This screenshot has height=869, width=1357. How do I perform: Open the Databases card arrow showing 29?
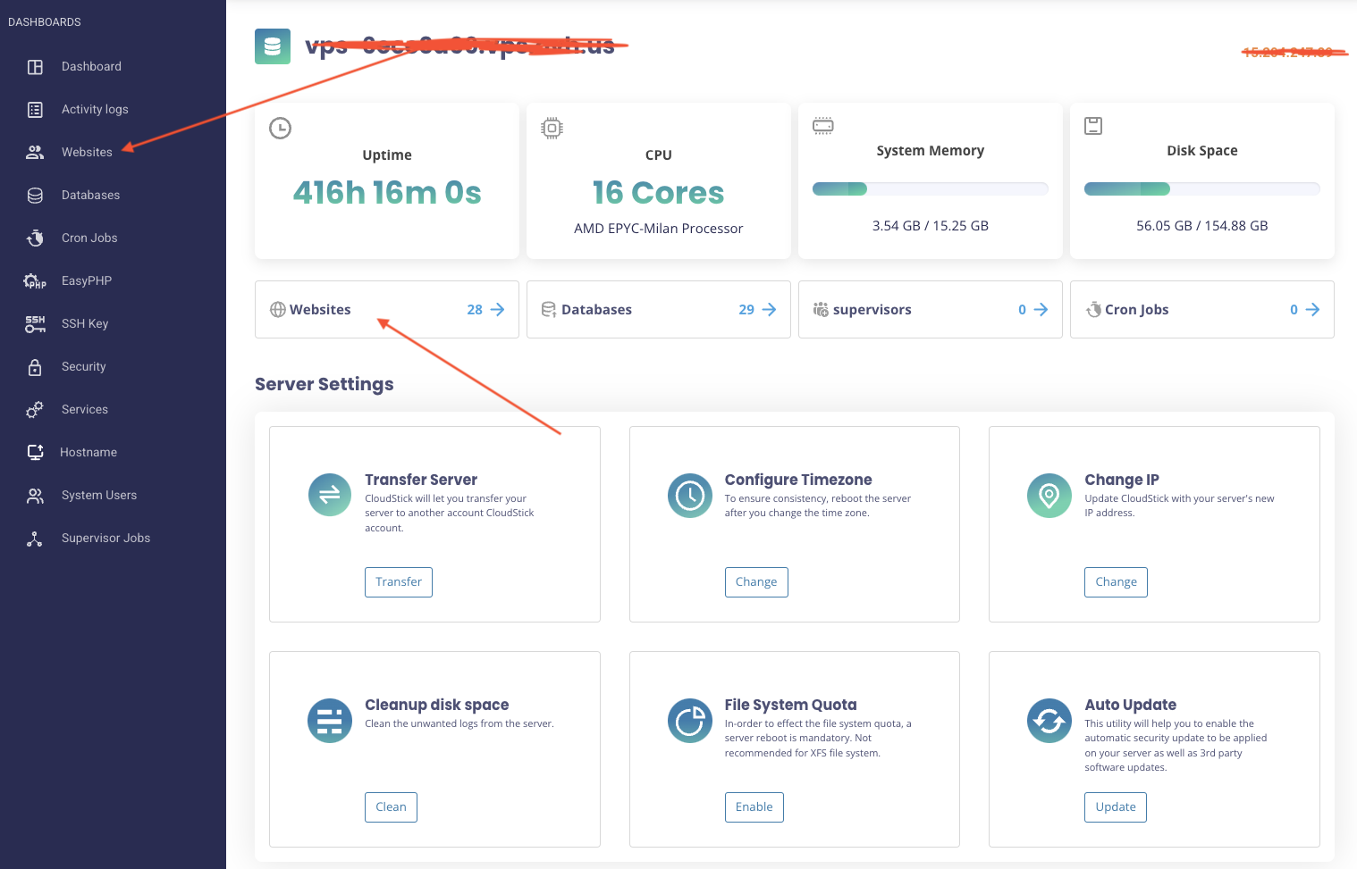click(769, 309)
